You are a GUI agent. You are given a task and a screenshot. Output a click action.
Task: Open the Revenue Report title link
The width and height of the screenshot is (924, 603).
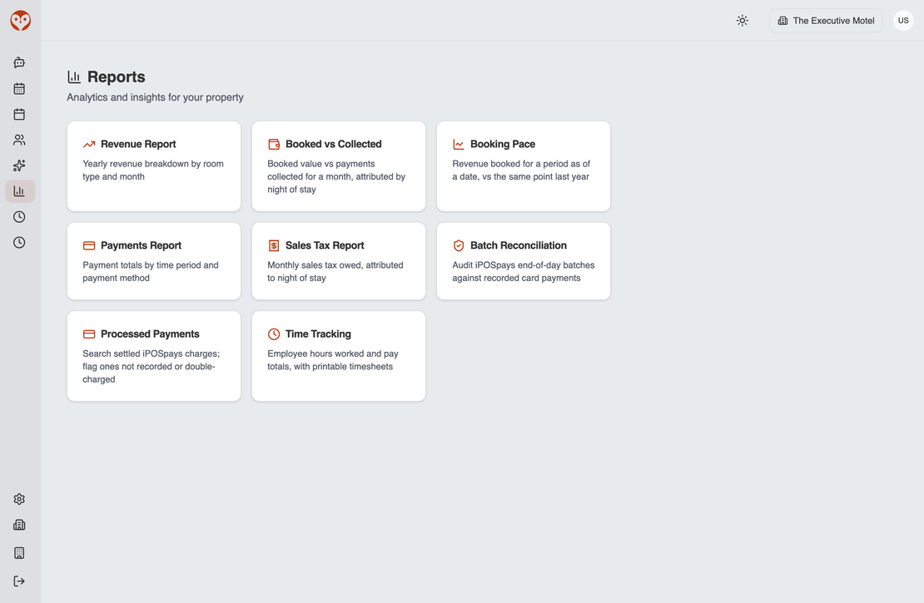138,144
